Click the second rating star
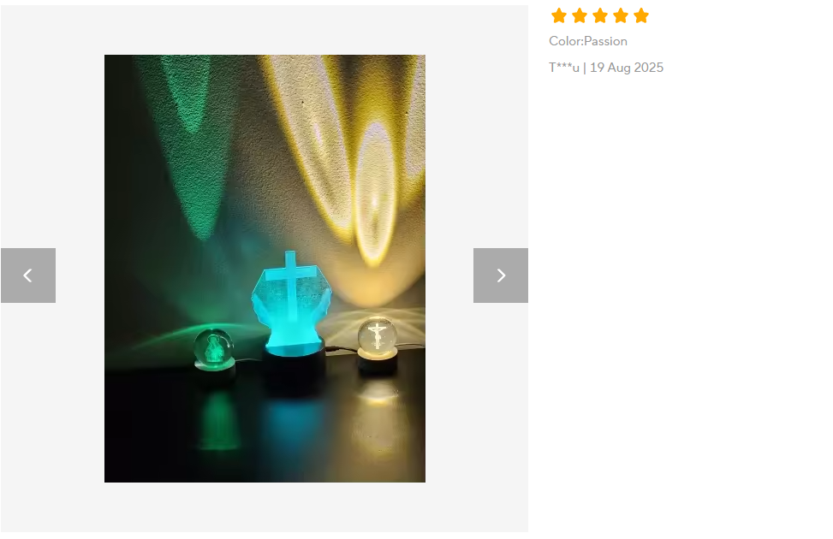 point(580,16)
